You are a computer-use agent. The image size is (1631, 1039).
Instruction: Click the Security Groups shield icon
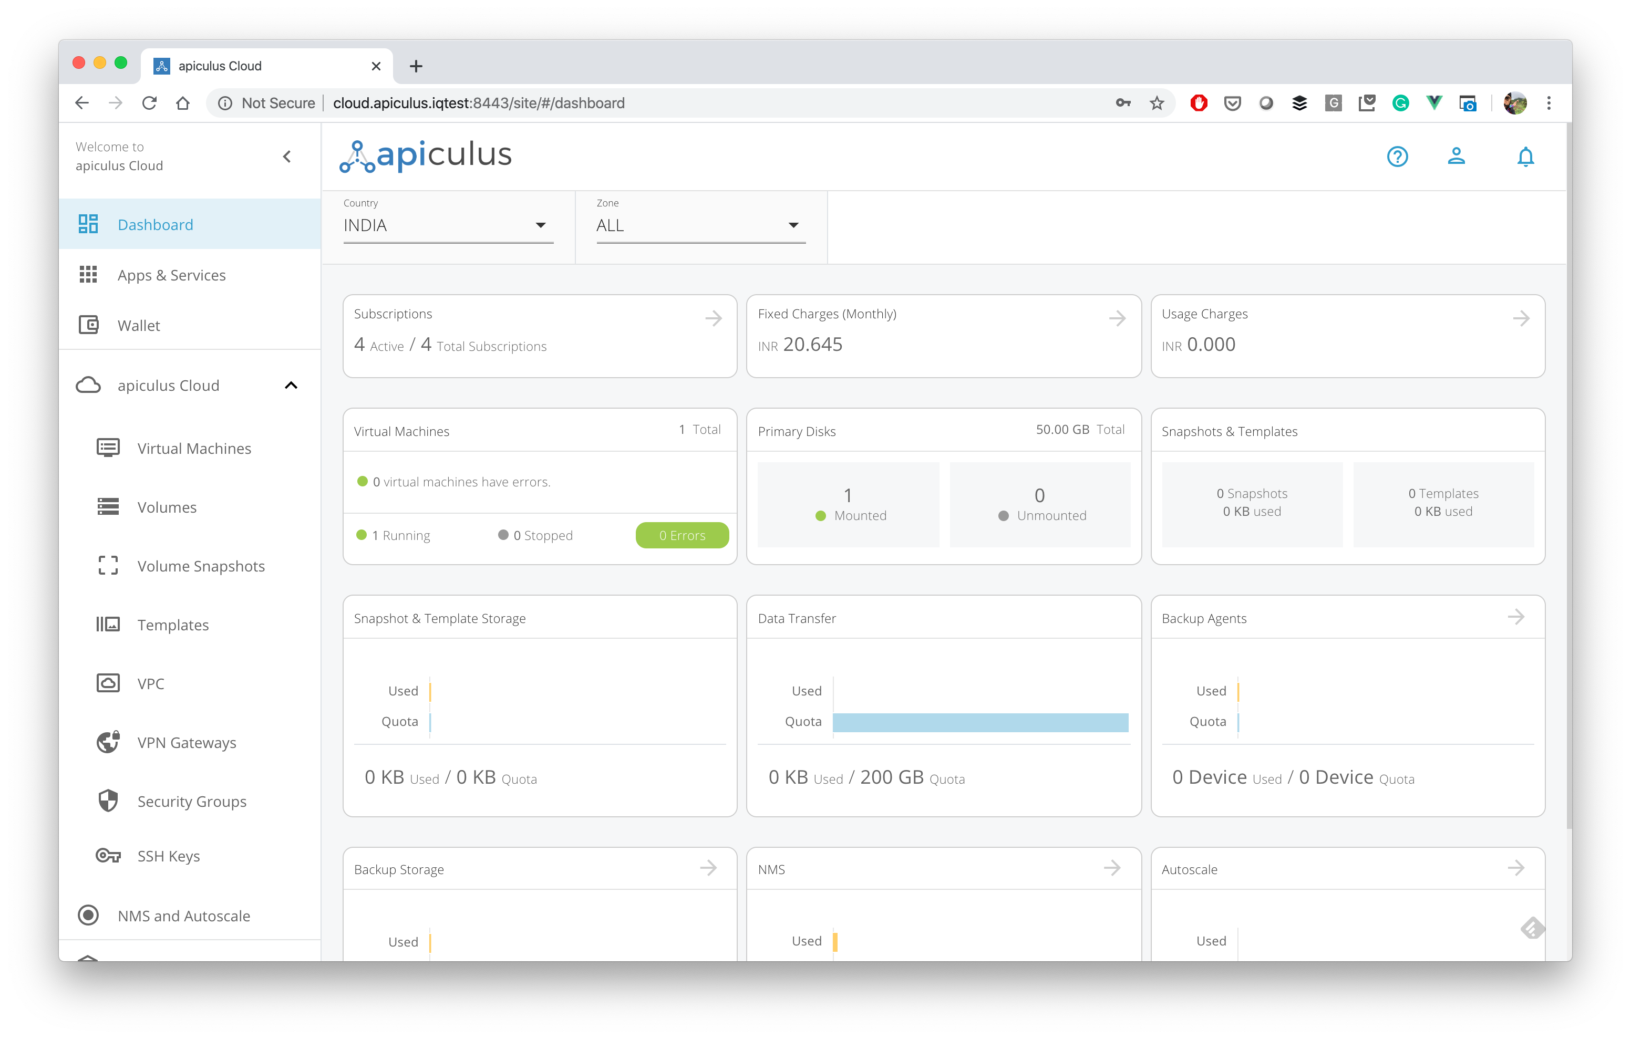108,801
